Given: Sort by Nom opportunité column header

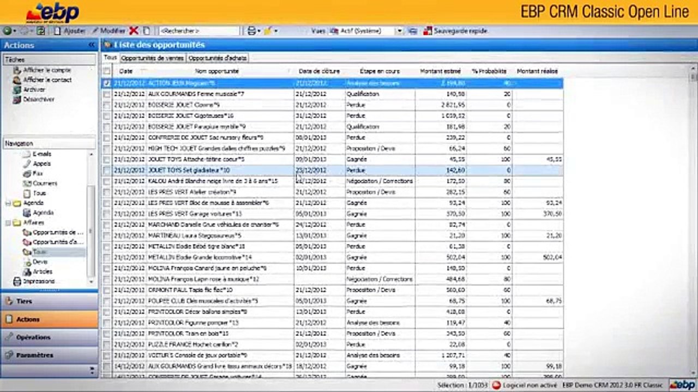Looking at the screenshot, I should click(x=217, y=71).
